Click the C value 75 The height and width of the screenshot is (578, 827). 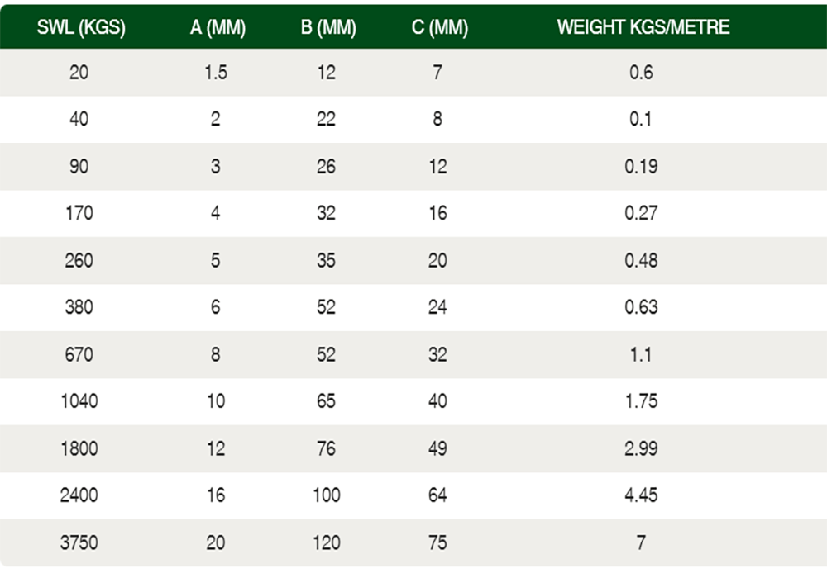tap(437, 542)
